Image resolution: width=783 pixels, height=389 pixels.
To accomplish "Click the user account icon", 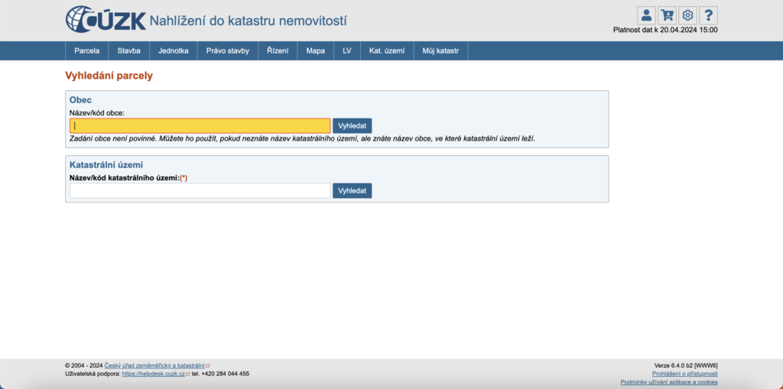I will [646, 15].
